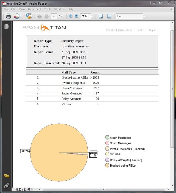176x193 pixels.
Task: Click the Count column header
Action: point(95,72)
